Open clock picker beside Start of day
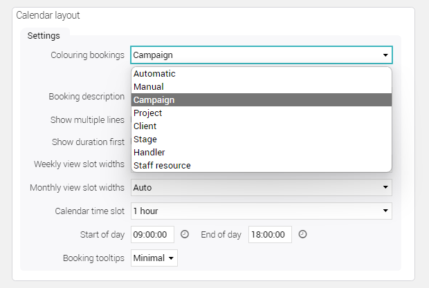 [185, 234]
